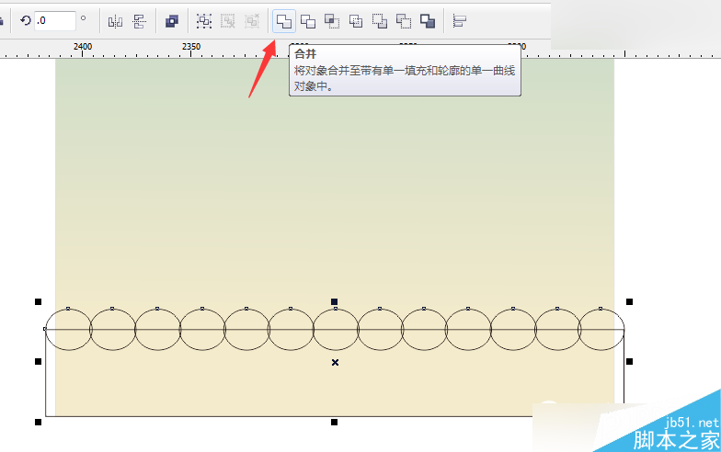Click the Combine objects icon
721x452 pixels.
coord(172,21)
